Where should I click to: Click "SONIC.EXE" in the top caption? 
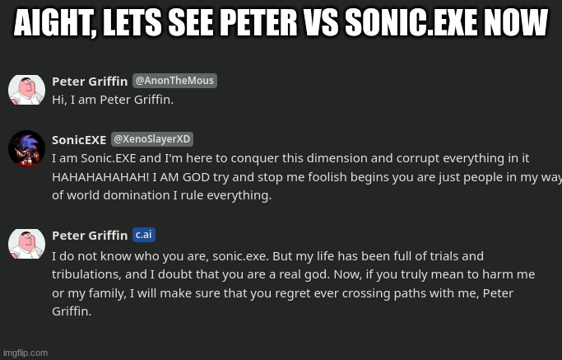[x=427, y=26]
